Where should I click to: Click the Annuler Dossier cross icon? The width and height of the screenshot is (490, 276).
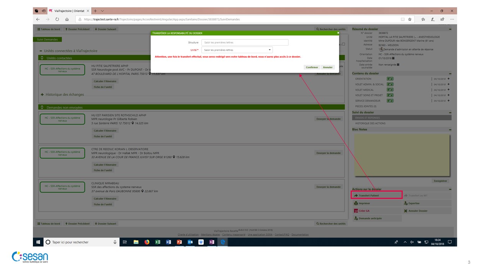click(406, 211)
